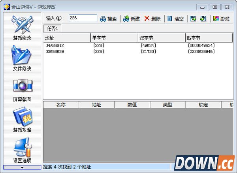
Task: Click the red X 删除 button
Action: 152,19
